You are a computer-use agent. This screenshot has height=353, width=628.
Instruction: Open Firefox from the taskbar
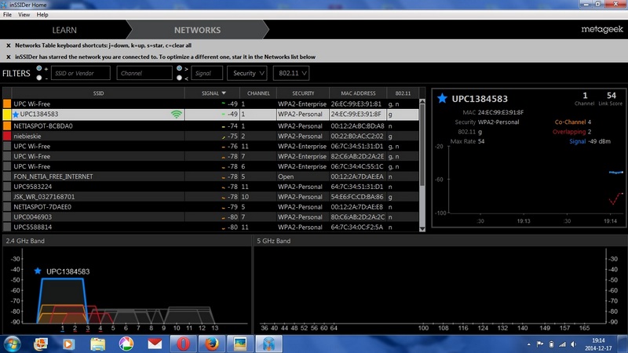point(211,343)
